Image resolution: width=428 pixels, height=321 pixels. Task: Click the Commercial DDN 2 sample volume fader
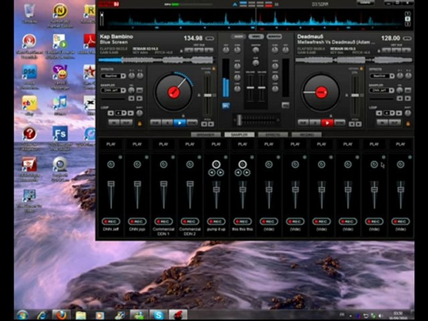[x=190, y=184]
